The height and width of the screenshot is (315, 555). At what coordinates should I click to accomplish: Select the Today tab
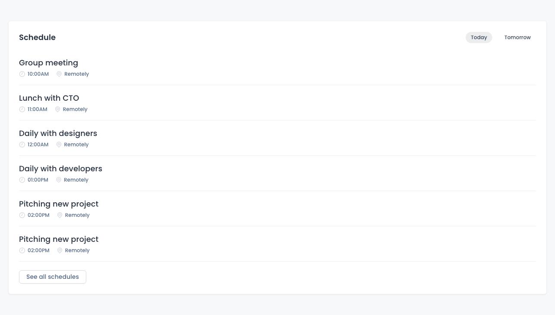[479, 37]
